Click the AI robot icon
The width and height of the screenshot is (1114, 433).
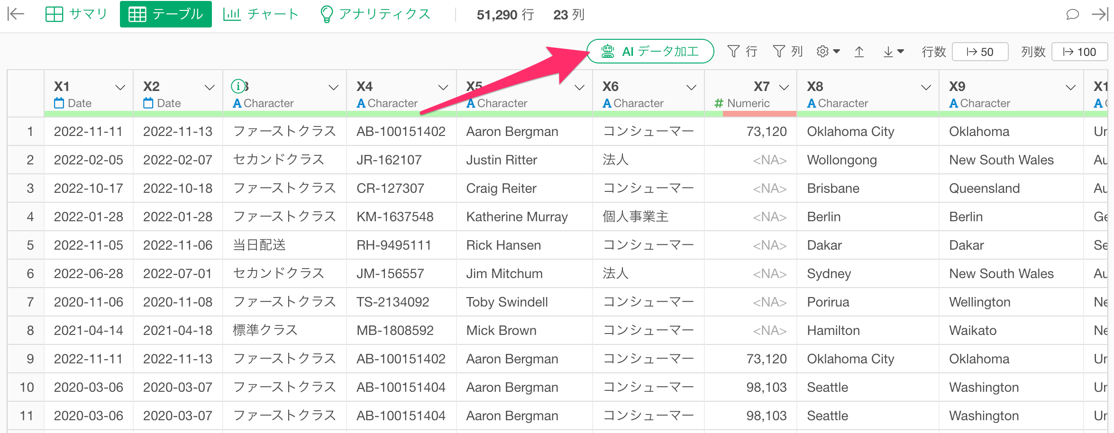pos(608,51)
